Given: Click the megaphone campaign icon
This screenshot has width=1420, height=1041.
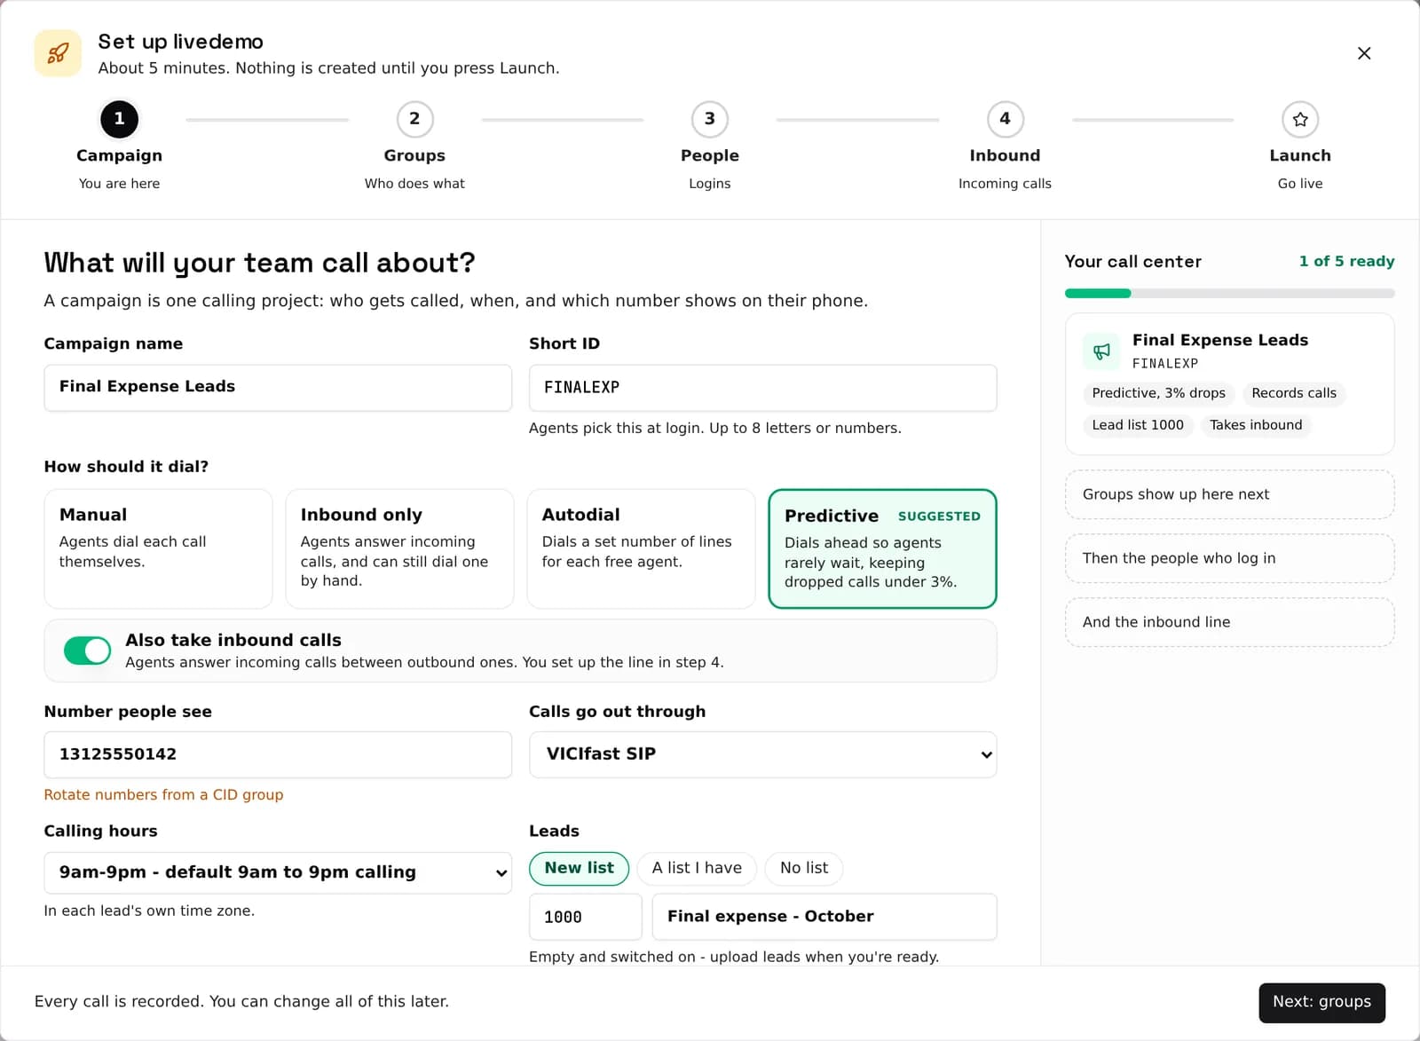Looking at the screenshot, I should point(1101,351).
